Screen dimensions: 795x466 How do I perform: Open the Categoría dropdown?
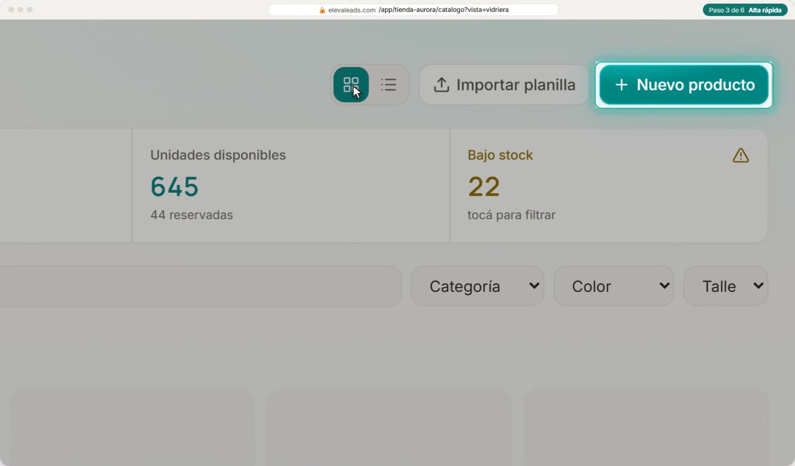tap(478, 286)
